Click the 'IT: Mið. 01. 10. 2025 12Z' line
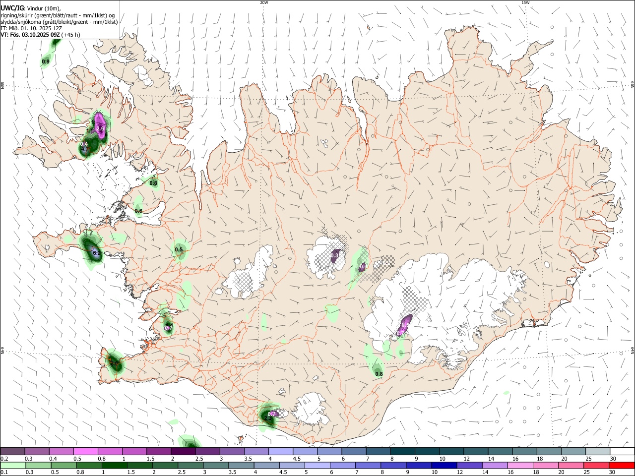Viewport: 635px width, 476px height. 31,28
